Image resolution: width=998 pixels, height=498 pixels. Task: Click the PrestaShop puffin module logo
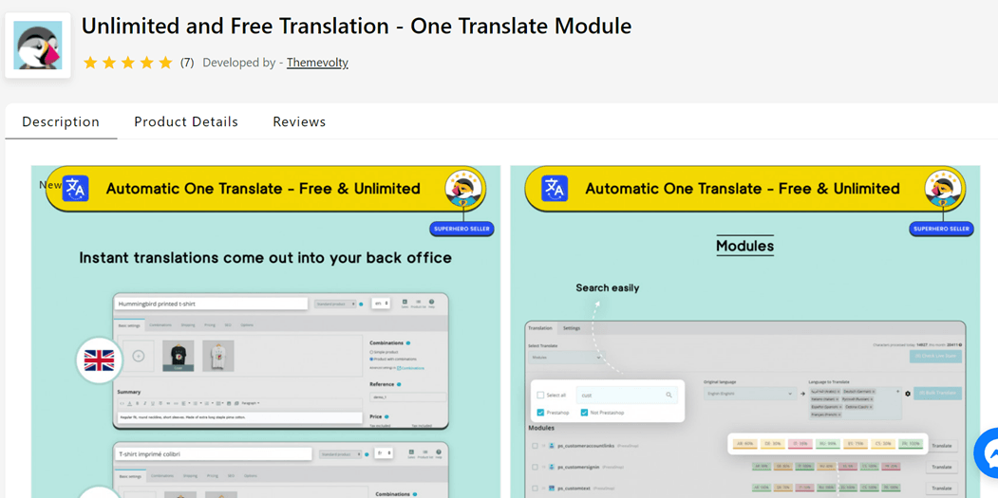pos(38,46)
